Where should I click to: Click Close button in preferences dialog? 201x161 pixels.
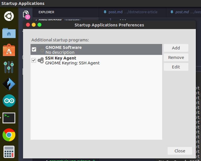coord(180,151)
